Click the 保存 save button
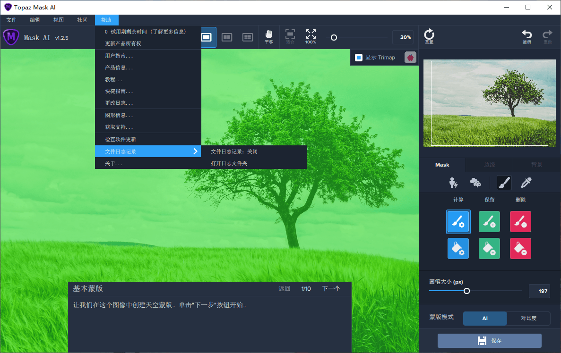This screenshot has width=561, height=353. 489,341
